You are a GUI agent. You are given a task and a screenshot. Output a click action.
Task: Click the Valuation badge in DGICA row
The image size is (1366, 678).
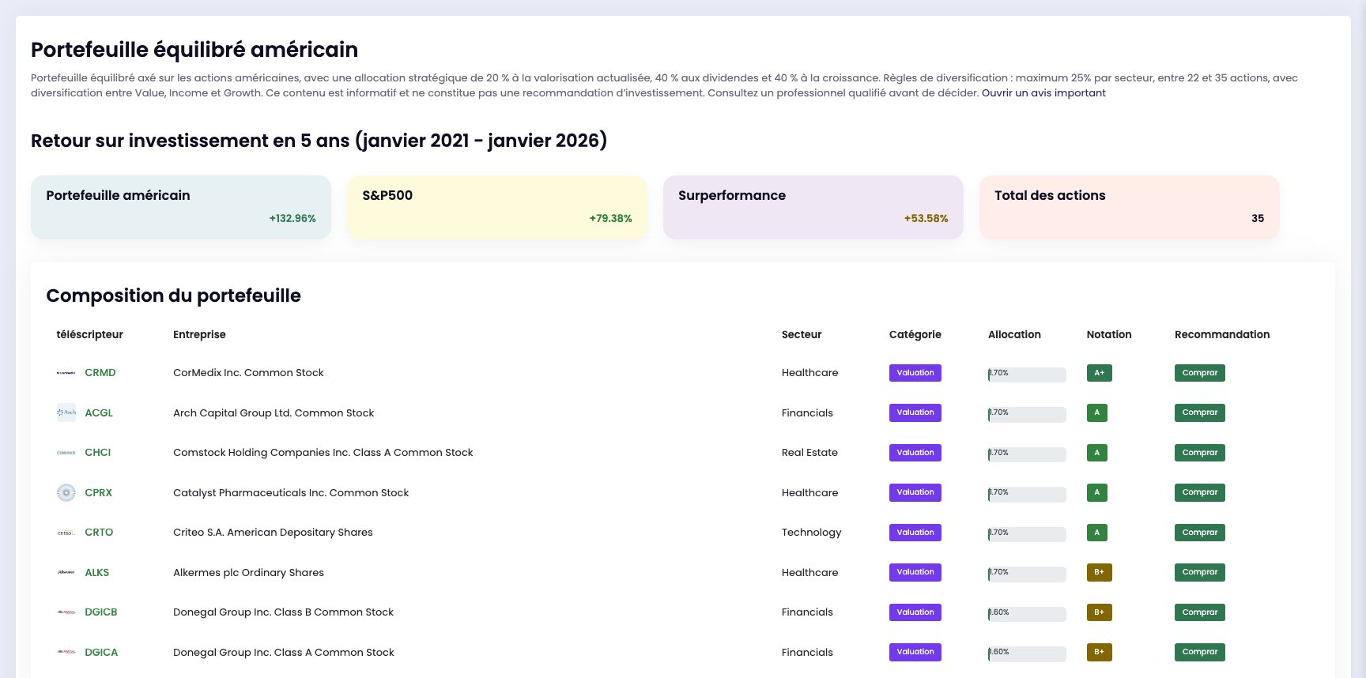915,652
